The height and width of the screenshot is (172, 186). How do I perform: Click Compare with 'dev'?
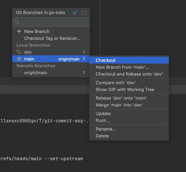pyautogui.click(x=116, y=83)
